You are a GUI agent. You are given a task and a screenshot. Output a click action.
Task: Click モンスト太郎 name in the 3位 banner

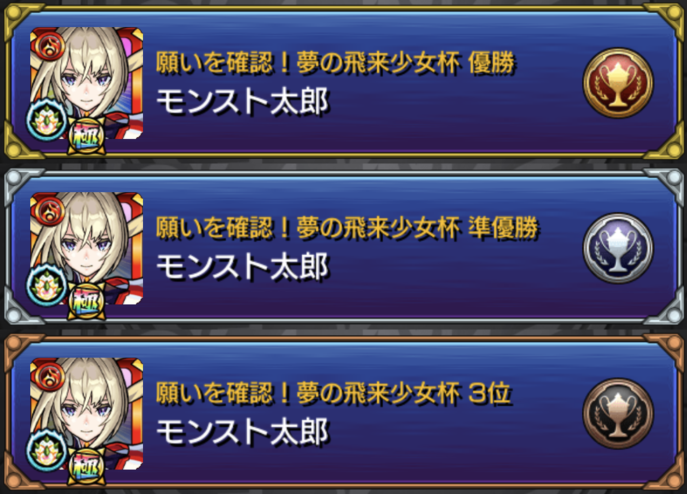(x=243, y=432)
